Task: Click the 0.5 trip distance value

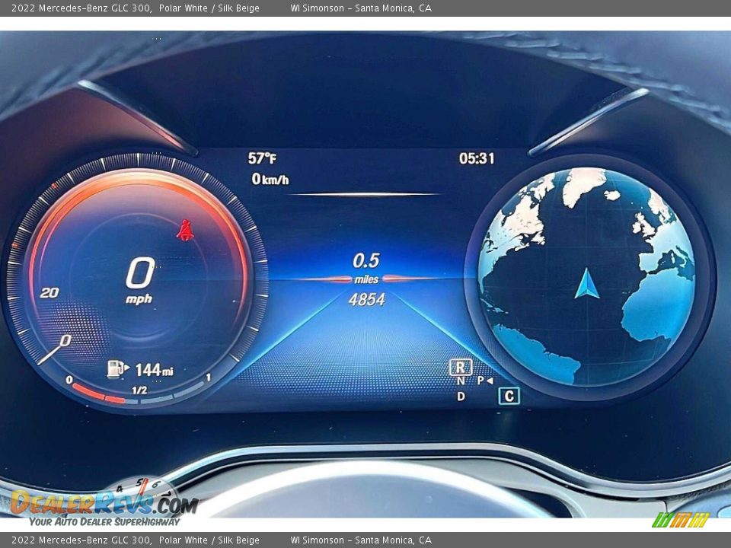Action: click(366, 260)
